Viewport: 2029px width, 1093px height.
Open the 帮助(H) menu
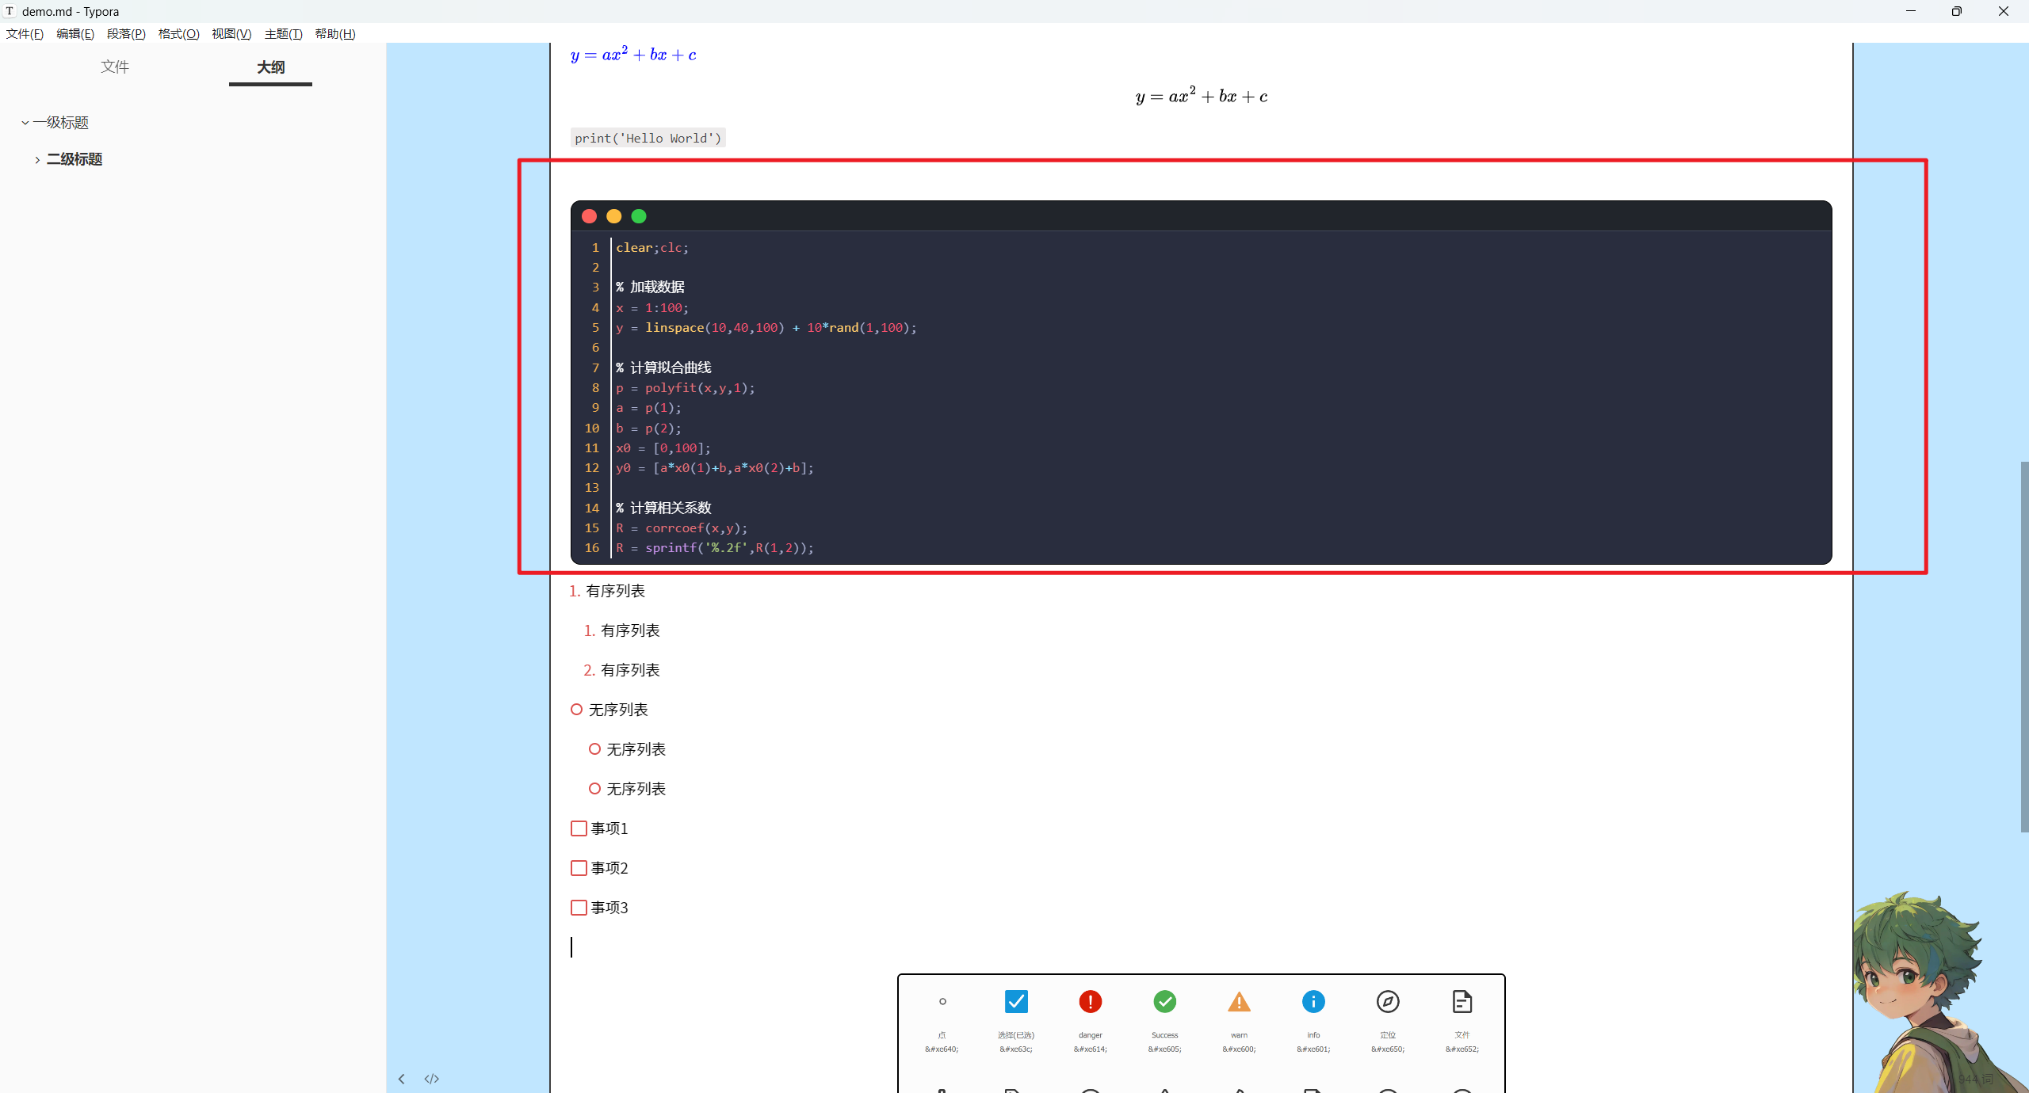pos(335,34)
